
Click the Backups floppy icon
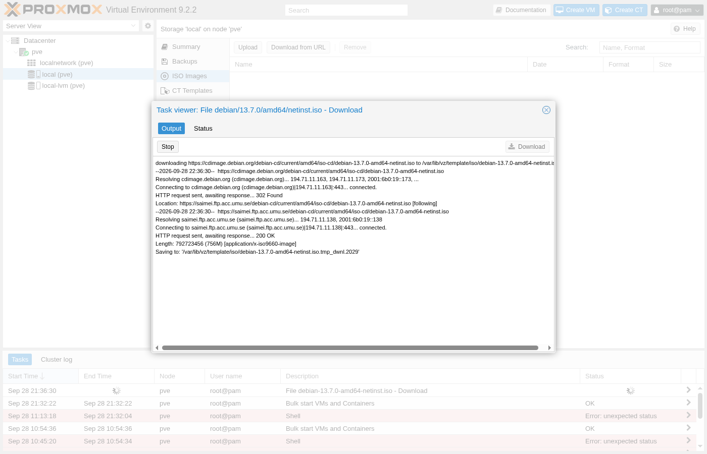tap(165, 62)
